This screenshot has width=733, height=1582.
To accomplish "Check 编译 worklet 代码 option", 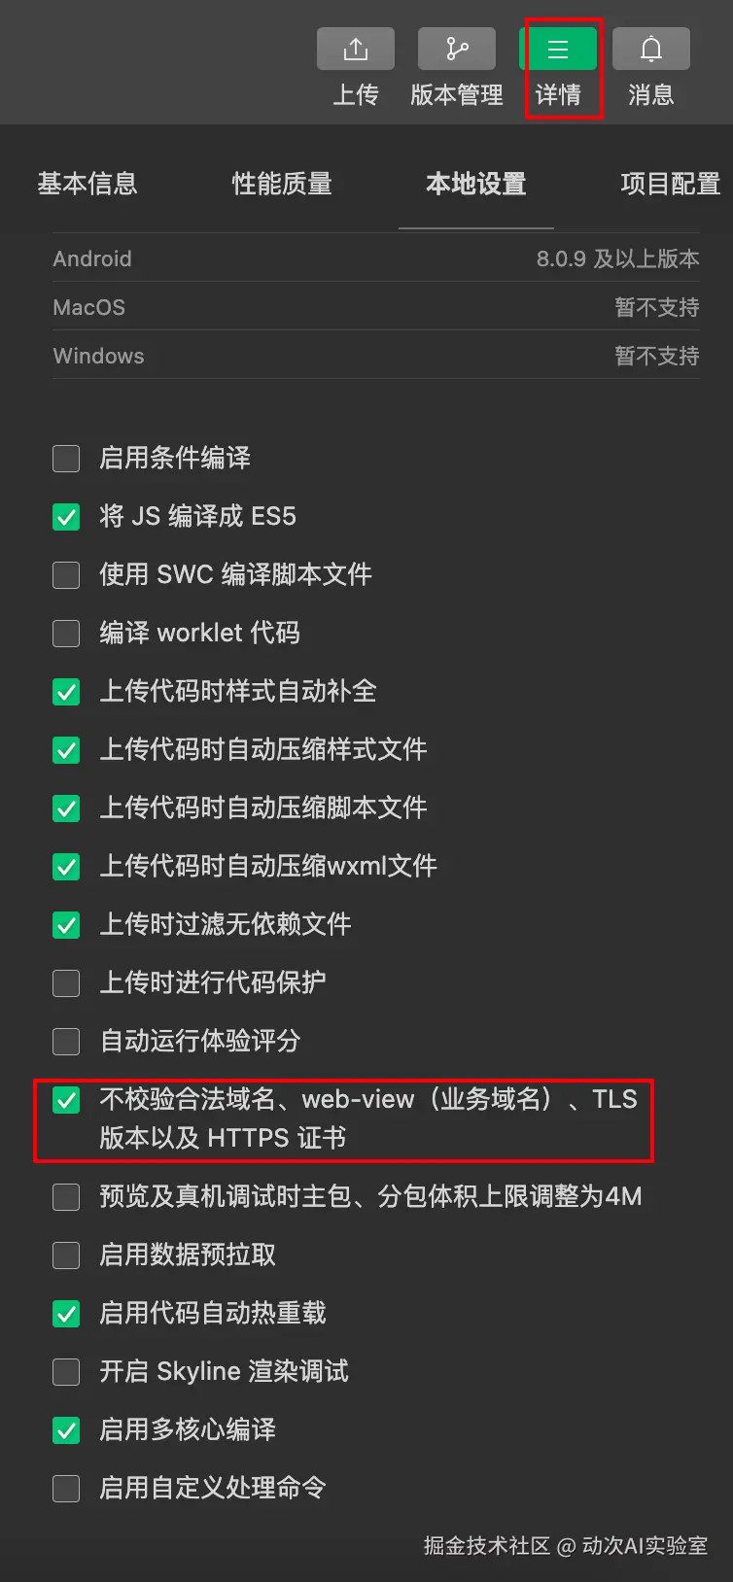I will click(66, 633).
